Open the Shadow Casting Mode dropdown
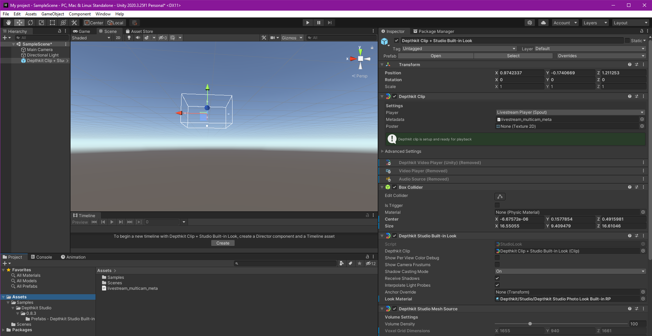 coord(570,271)
